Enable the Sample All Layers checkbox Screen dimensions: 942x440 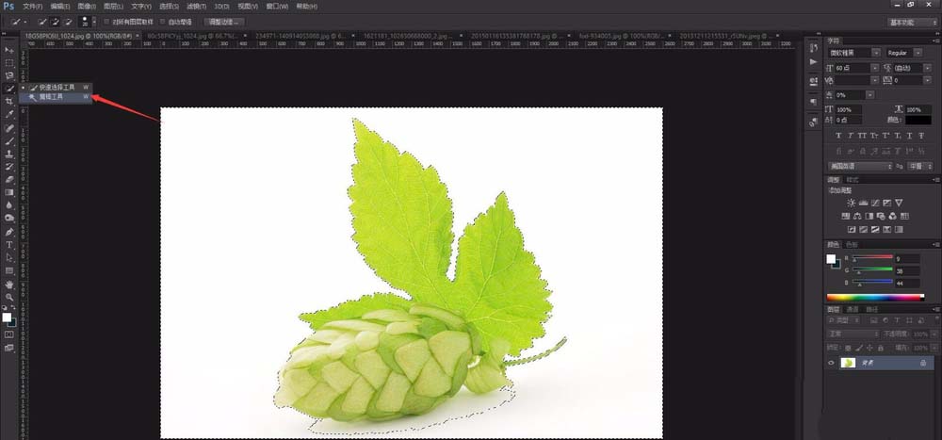coord(106,21)
